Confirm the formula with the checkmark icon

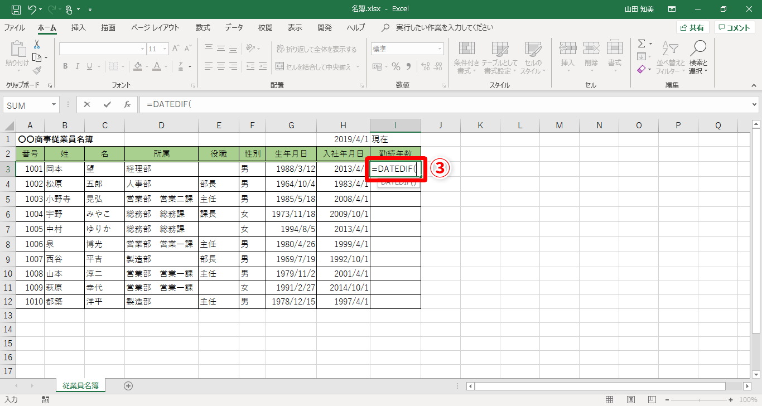[x=107, y=104]
